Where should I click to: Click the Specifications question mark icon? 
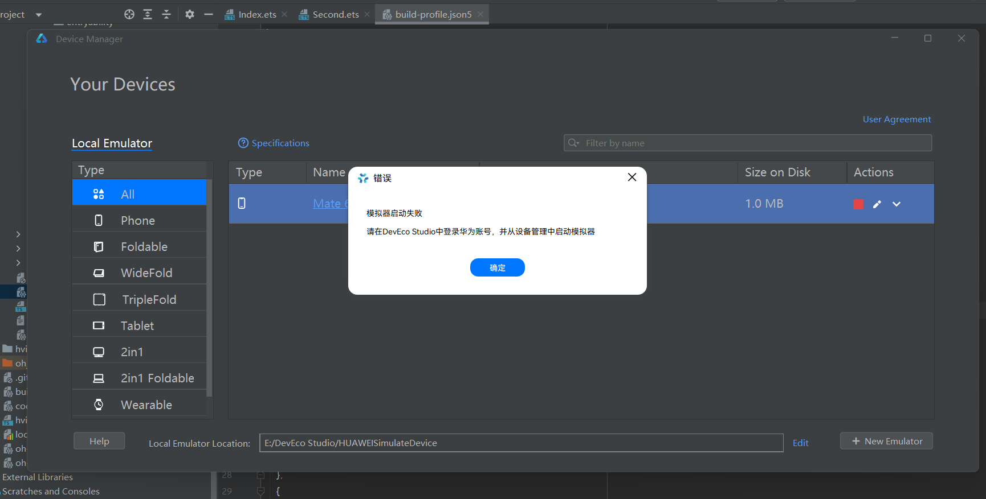coord(243,143)
